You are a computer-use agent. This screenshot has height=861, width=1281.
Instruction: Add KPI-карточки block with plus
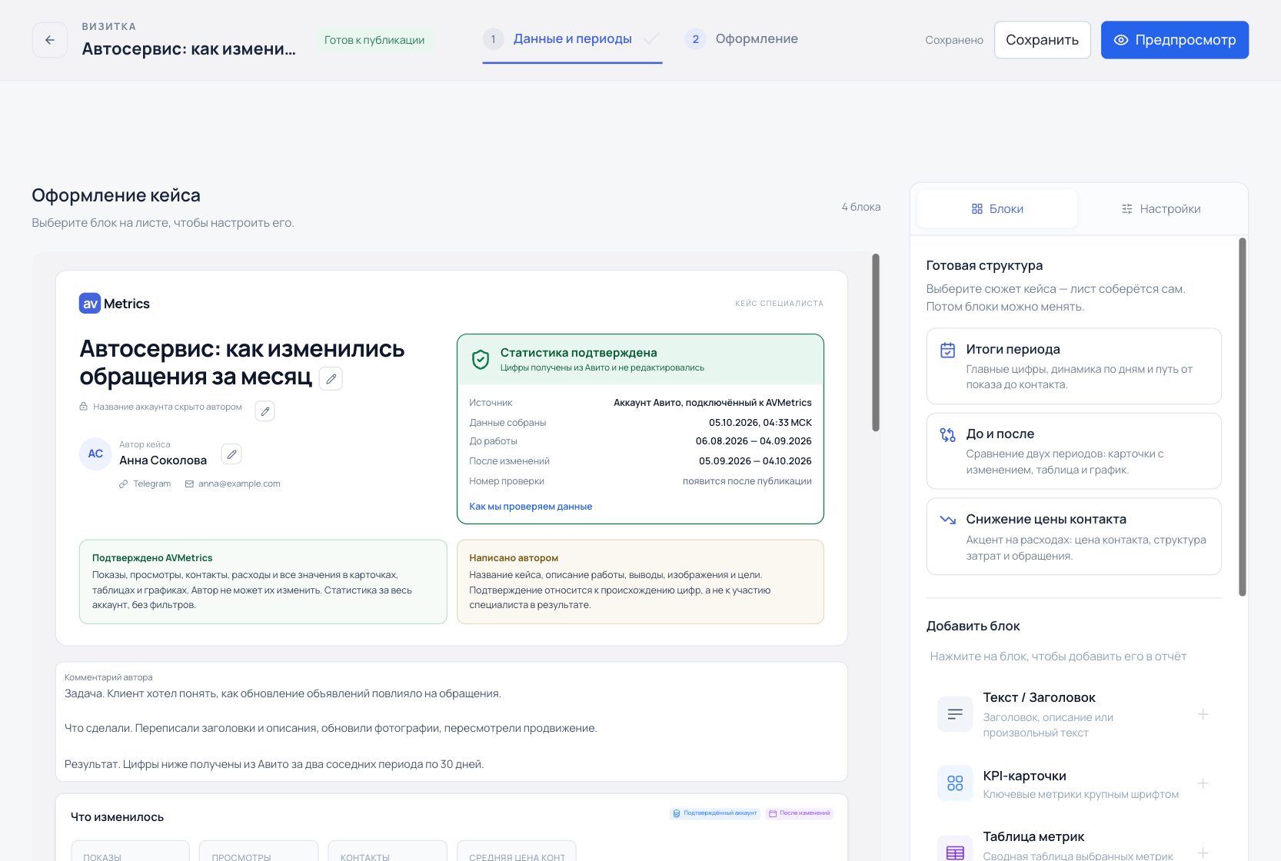click(1203, 783)
